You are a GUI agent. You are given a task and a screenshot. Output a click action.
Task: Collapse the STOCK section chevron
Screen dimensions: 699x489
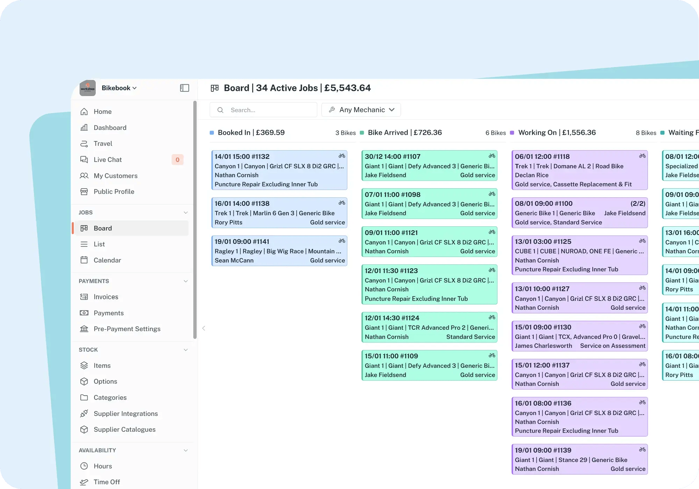coord(186,350)
